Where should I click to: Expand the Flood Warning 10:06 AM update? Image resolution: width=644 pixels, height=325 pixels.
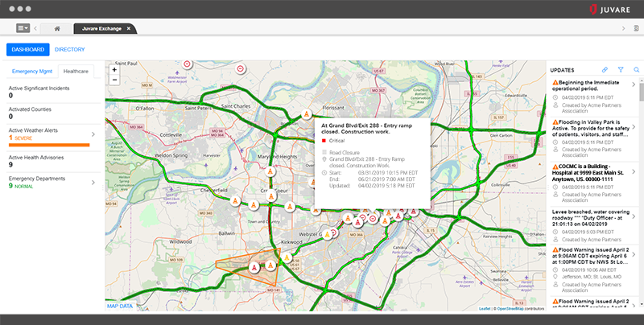(634, 254)
